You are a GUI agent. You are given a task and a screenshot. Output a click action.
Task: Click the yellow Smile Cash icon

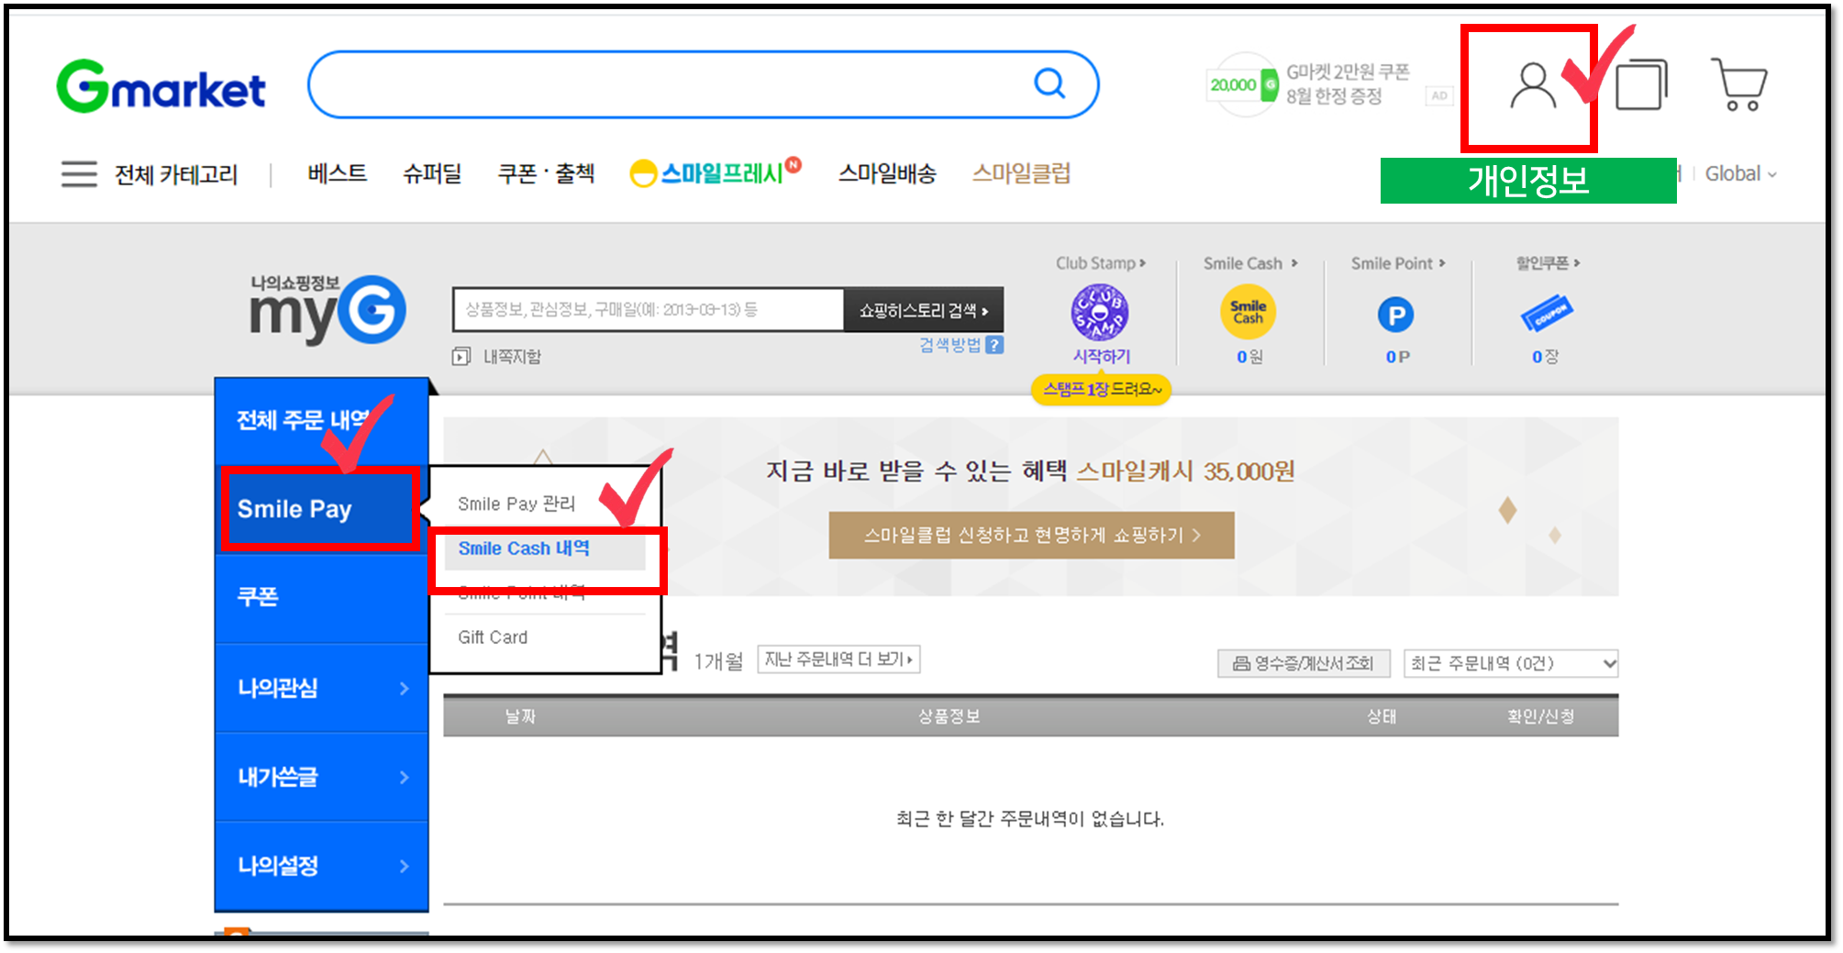(1248, 312)
